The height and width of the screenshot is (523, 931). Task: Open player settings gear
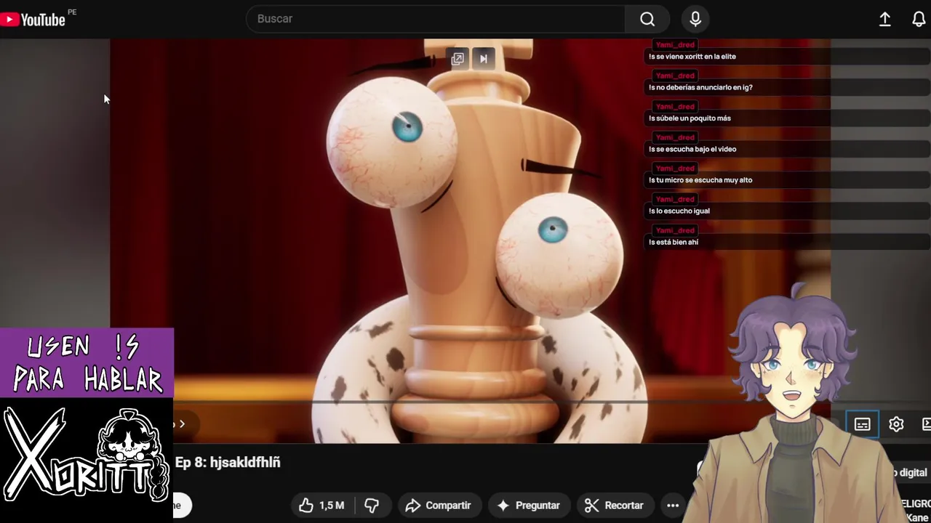(896, 424)
